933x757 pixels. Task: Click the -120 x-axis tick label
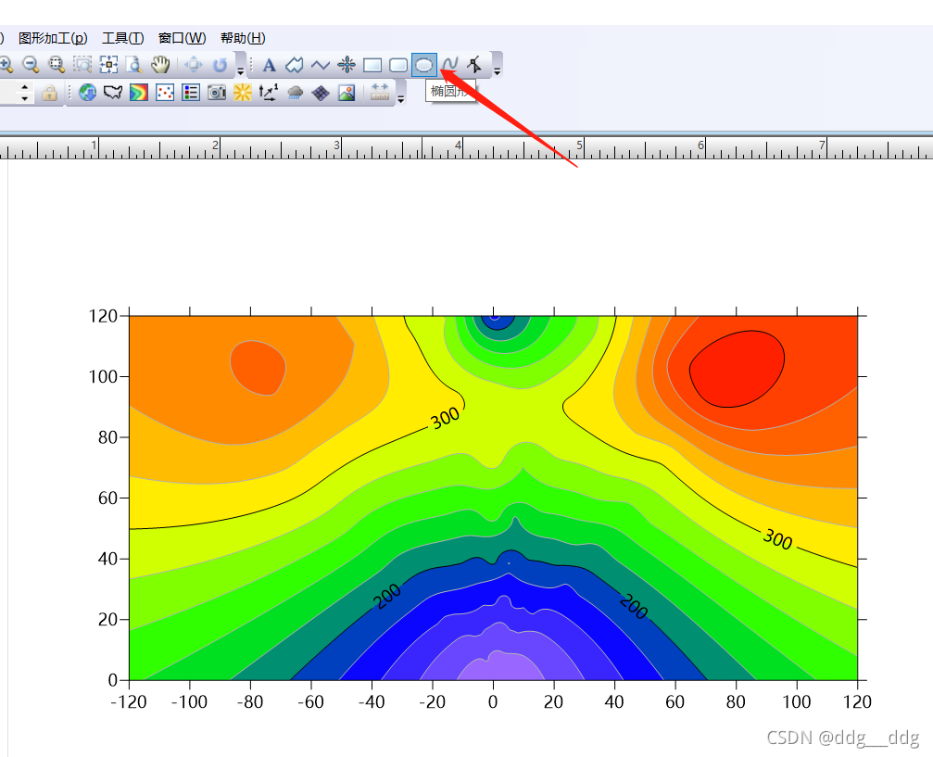click(x=129, y=702)
